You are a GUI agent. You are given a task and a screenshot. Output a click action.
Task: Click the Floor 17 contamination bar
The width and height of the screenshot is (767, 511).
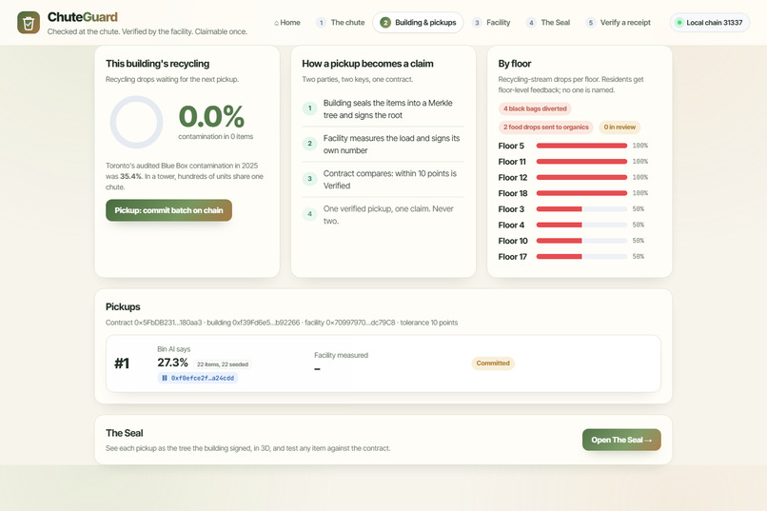click(x=581, y=257)
